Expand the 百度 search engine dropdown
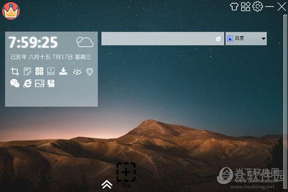This screenshot has height=192, width=288. (246, 39)
